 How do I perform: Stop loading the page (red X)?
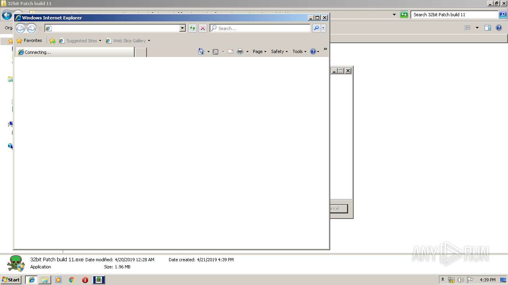[203, 28]
